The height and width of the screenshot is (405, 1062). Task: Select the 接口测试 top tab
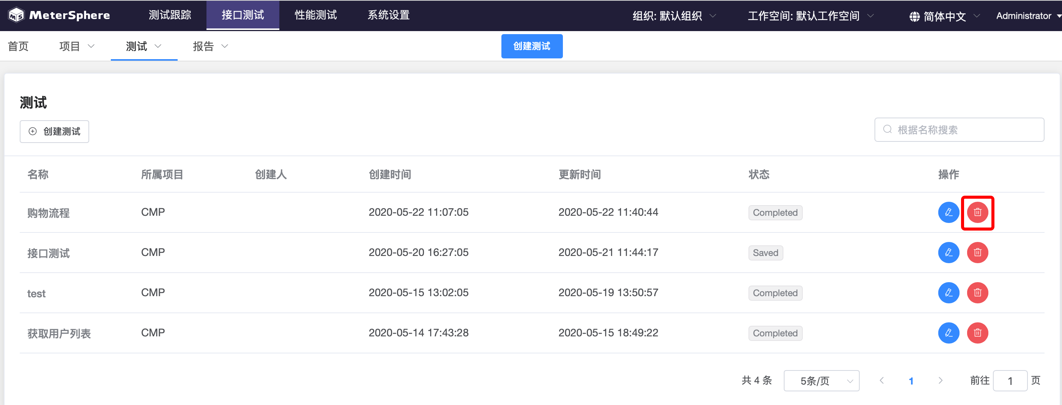click(243, 15)
